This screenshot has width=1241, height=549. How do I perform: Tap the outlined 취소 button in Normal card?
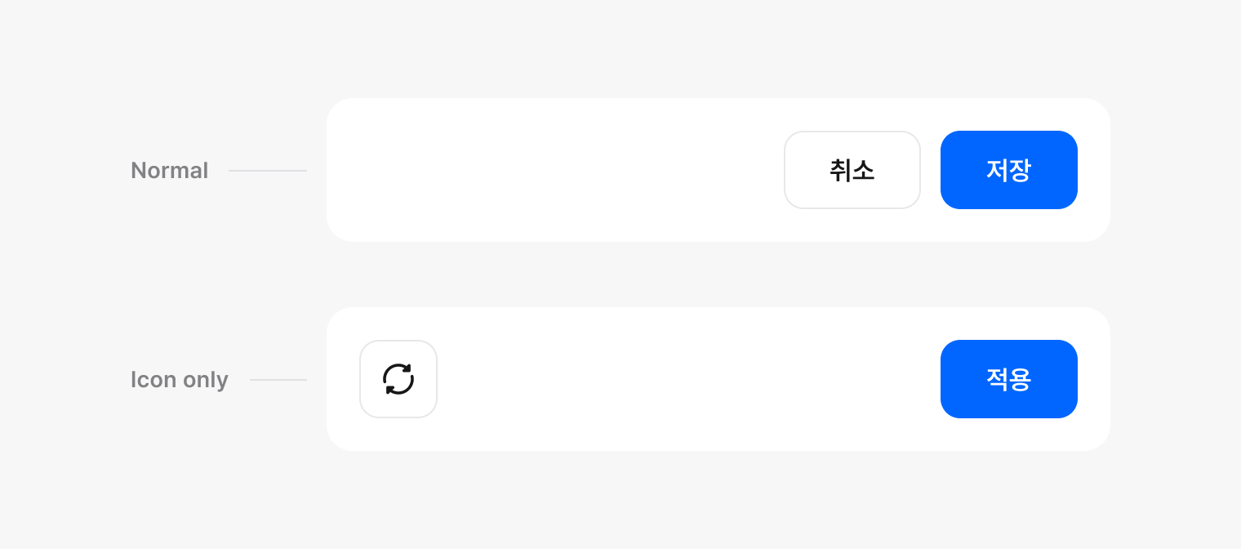(x=852, y=170)
